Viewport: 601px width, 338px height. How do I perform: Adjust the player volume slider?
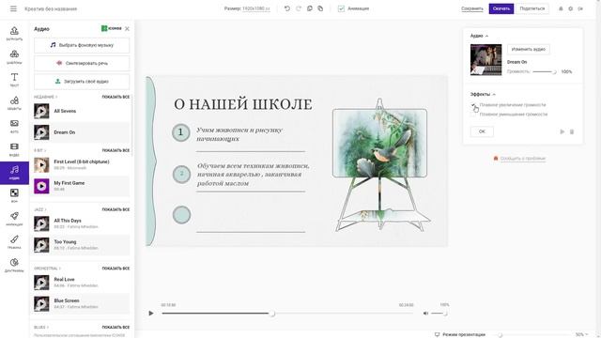tap(439, 313)
